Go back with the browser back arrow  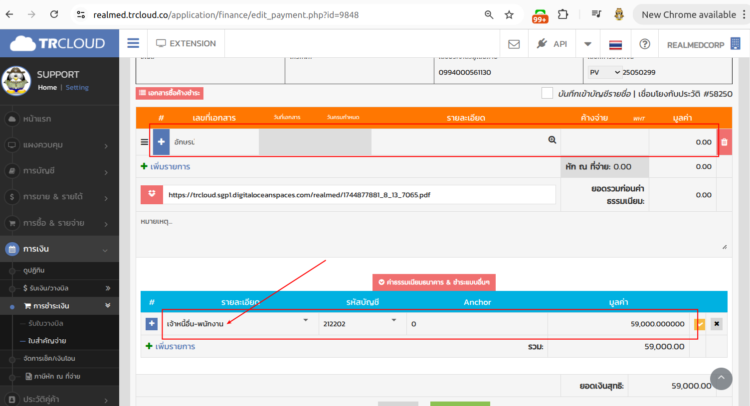coord(9,14)
